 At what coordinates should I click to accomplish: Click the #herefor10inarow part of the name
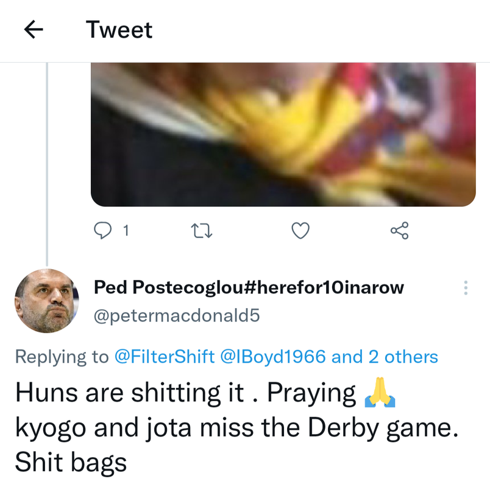[x=324, y=287]
